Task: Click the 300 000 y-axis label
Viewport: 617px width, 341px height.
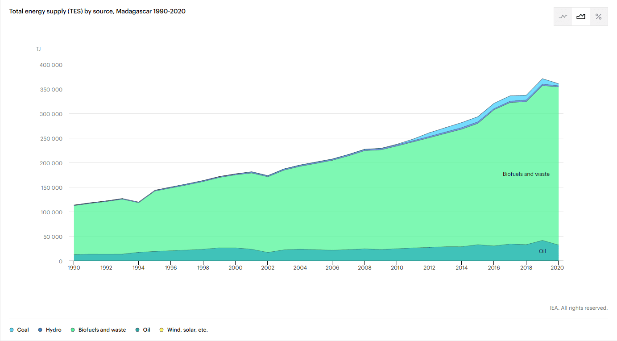Action: click(x=51, y=114)
